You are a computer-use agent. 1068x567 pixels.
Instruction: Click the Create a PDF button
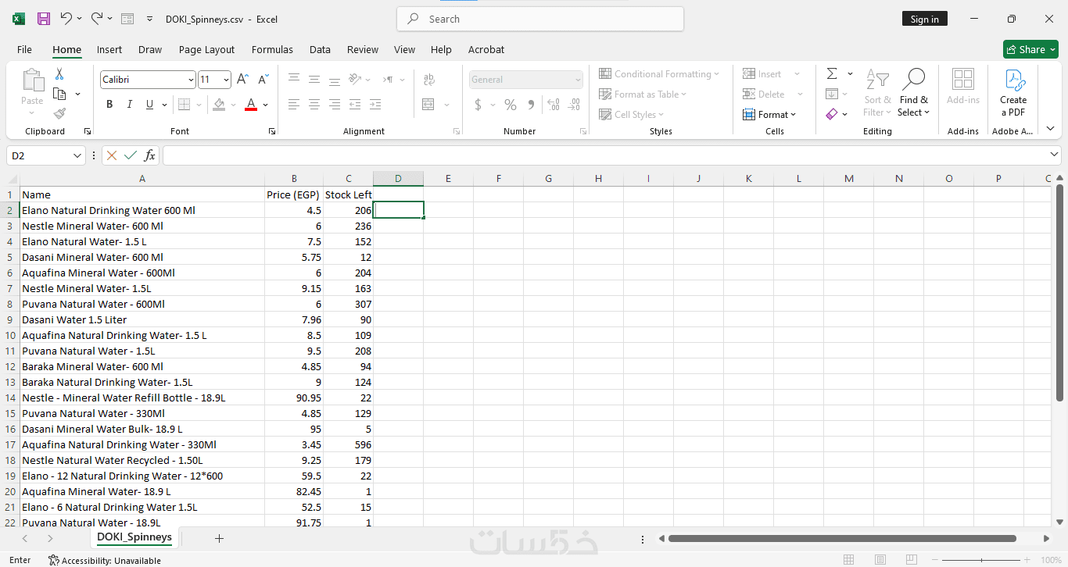coord(1013,93)
